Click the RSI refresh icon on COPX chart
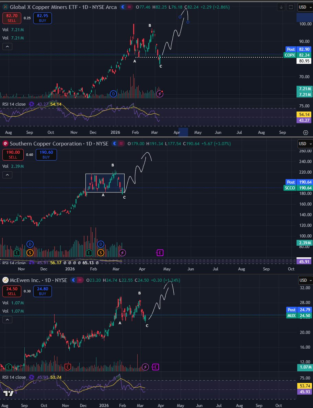Viewport: 313px width, 408px height. (x=32, y=104)
